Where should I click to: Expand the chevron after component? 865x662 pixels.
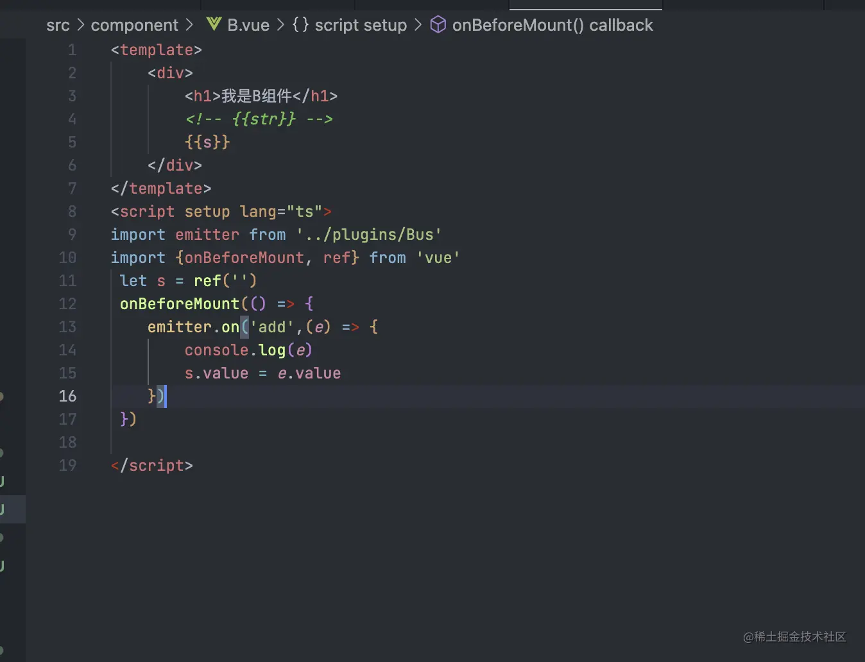pyautogui.click(x=189, y=25)
